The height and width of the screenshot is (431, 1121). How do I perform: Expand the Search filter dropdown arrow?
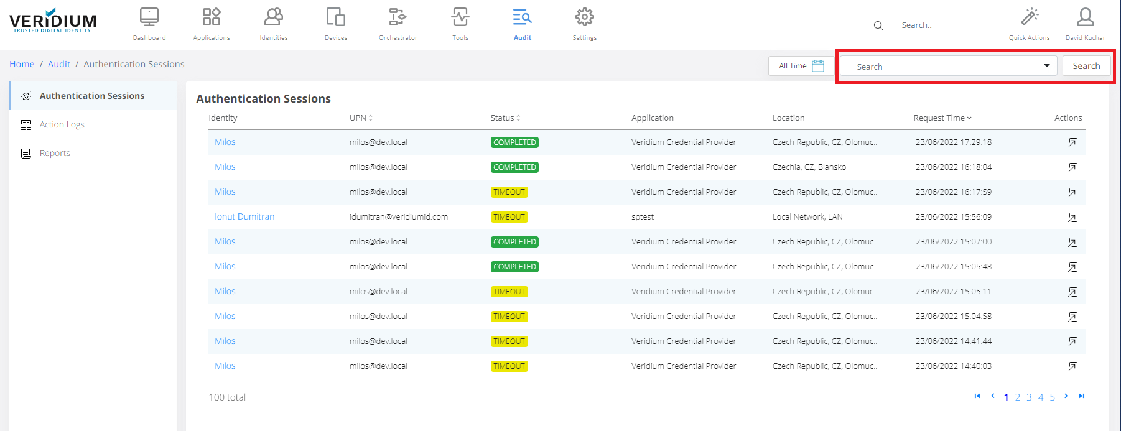[1046, 66]
